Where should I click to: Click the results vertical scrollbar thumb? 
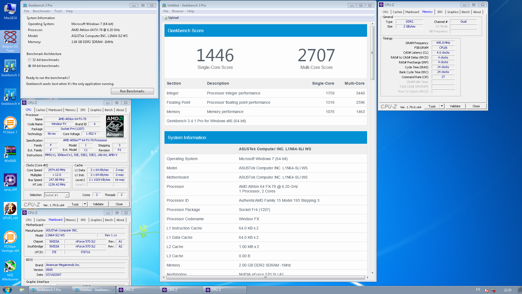(372, 53)
